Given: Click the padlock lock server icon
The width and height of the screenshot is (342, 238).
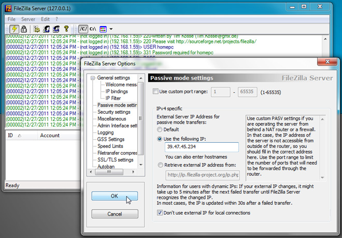Looking at the screenshot, I should coord(24,29).
